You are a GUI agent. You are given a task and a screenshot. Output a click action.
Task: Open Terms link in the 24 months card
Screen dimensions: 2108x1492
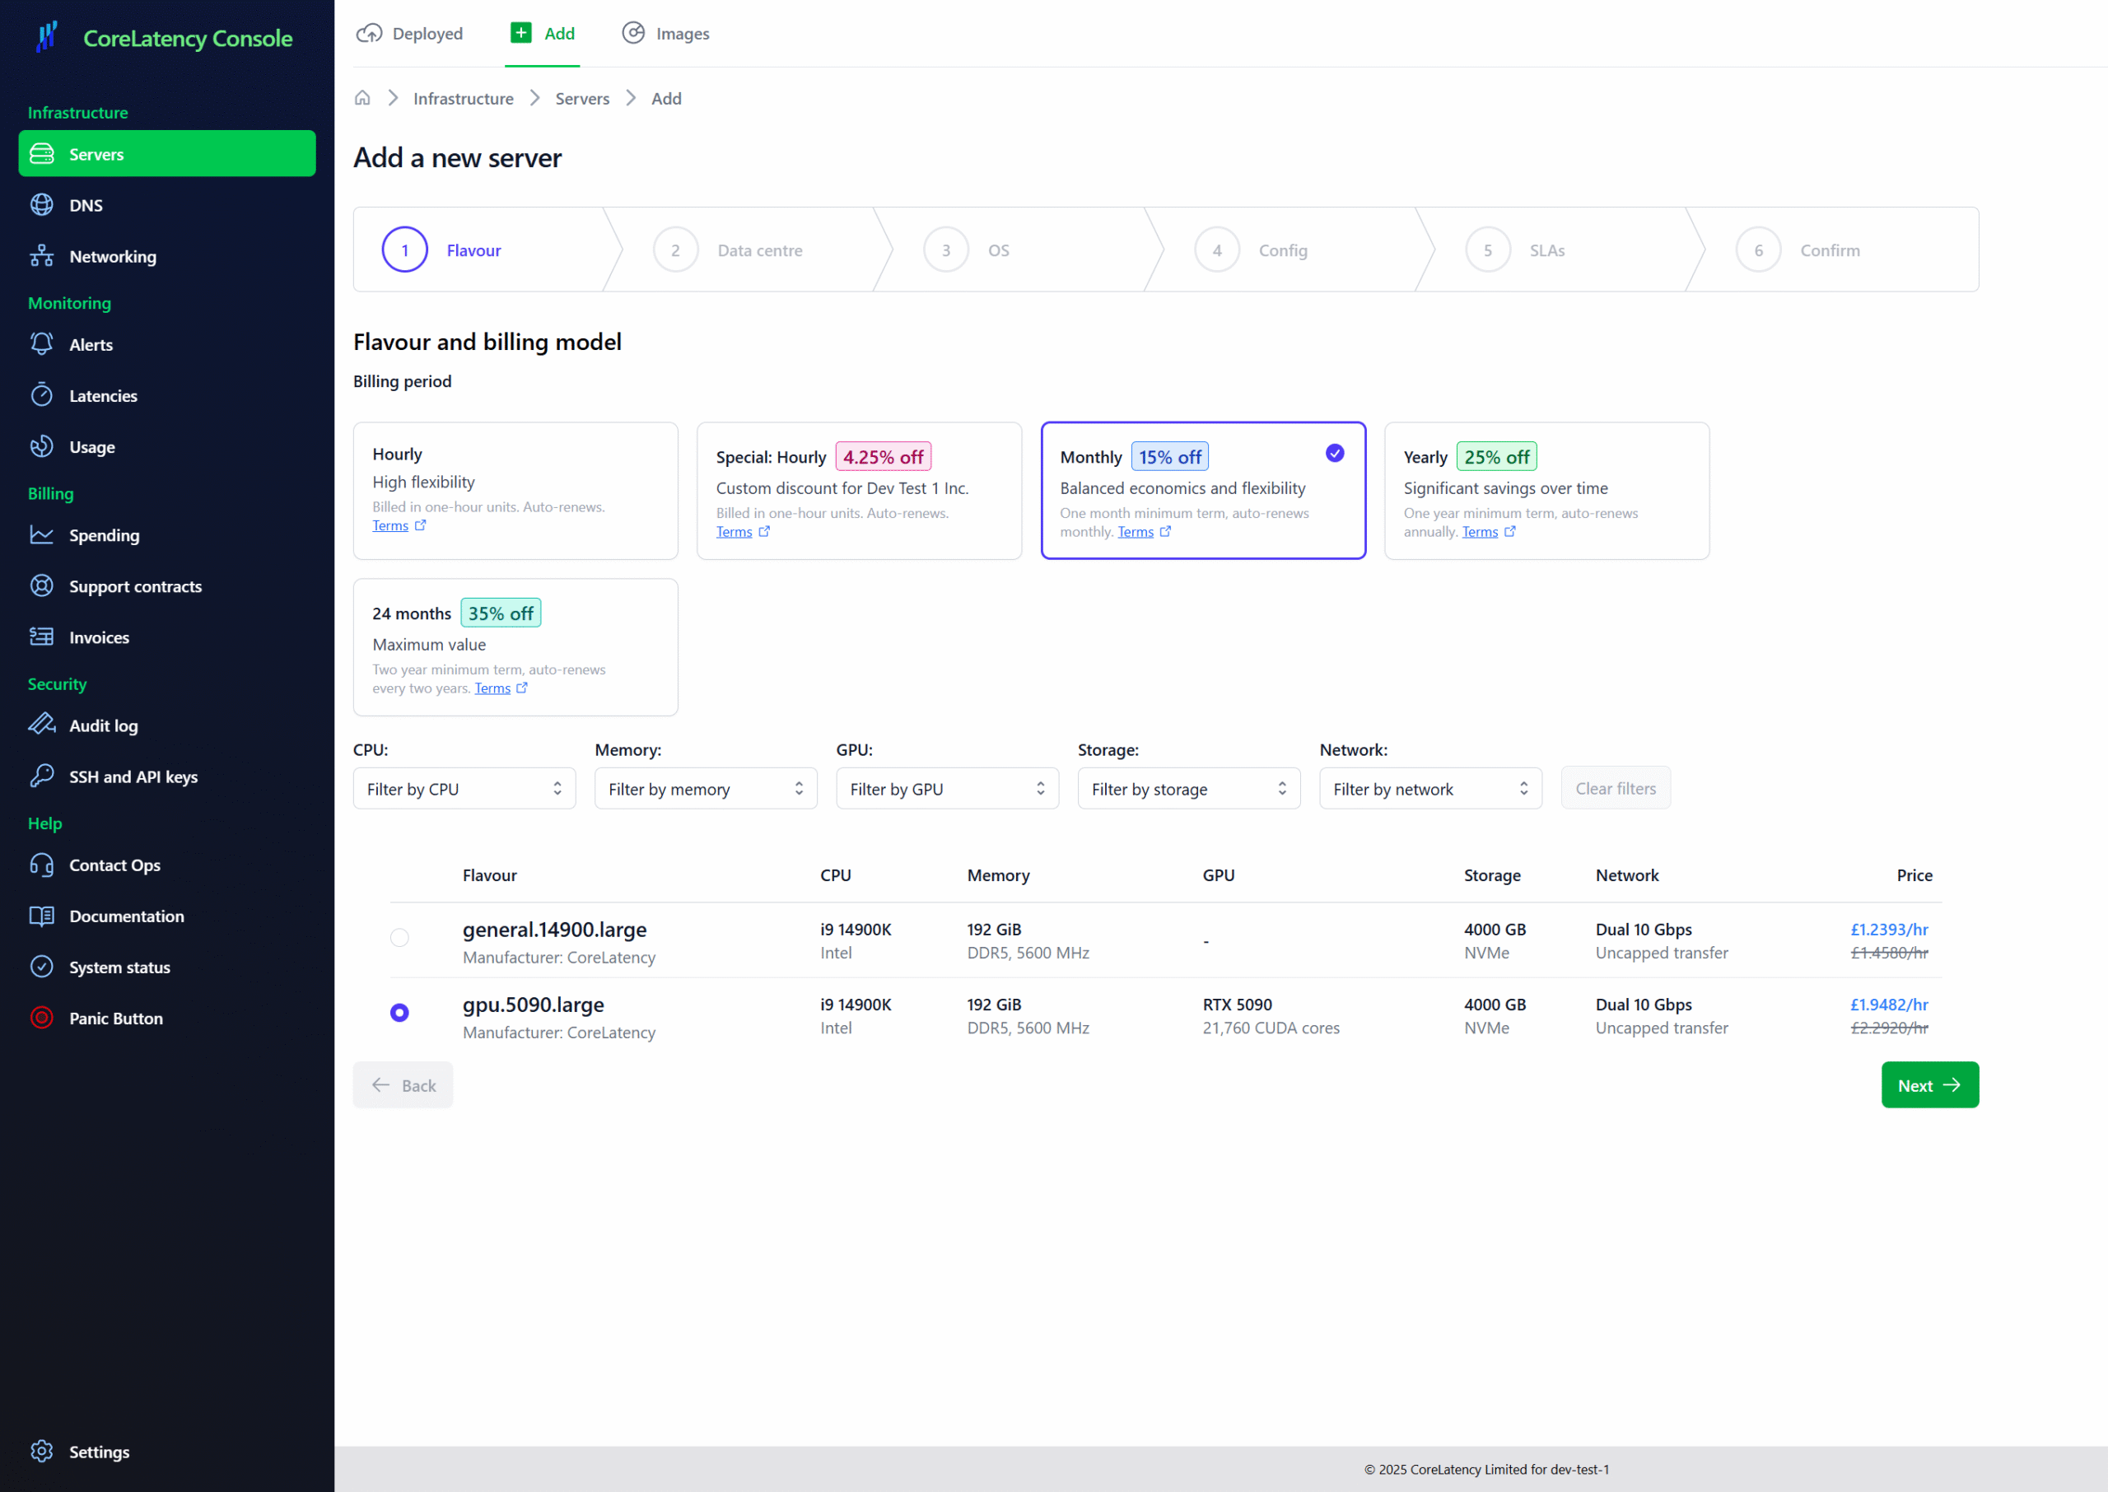coord(492,688)
